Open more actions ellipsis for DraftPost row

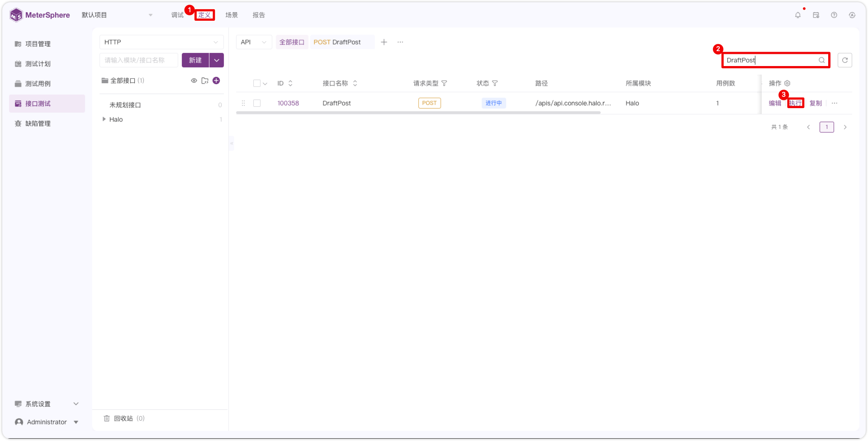pos(835,103)
